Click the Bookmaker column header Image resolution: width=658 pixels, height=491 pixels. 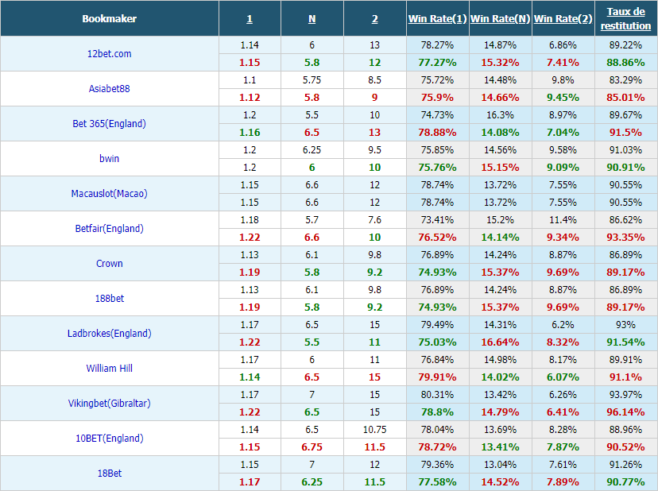109,19
